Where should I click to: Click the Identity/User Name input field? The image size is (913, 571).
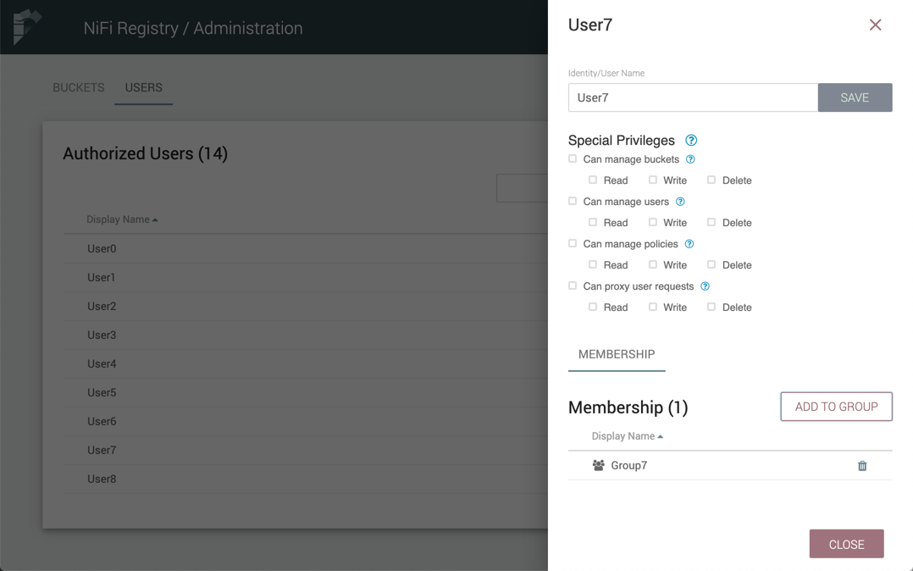click(x=693, y=97)
